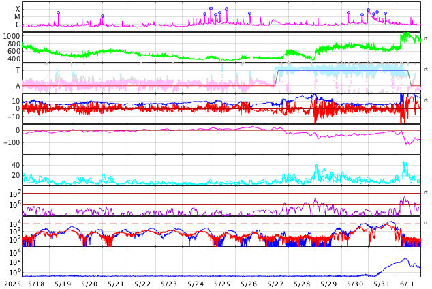Viewport: 432px width, 289px height.
Task: Click the 10^7 axis label
Action: click(x=15, y=194)
